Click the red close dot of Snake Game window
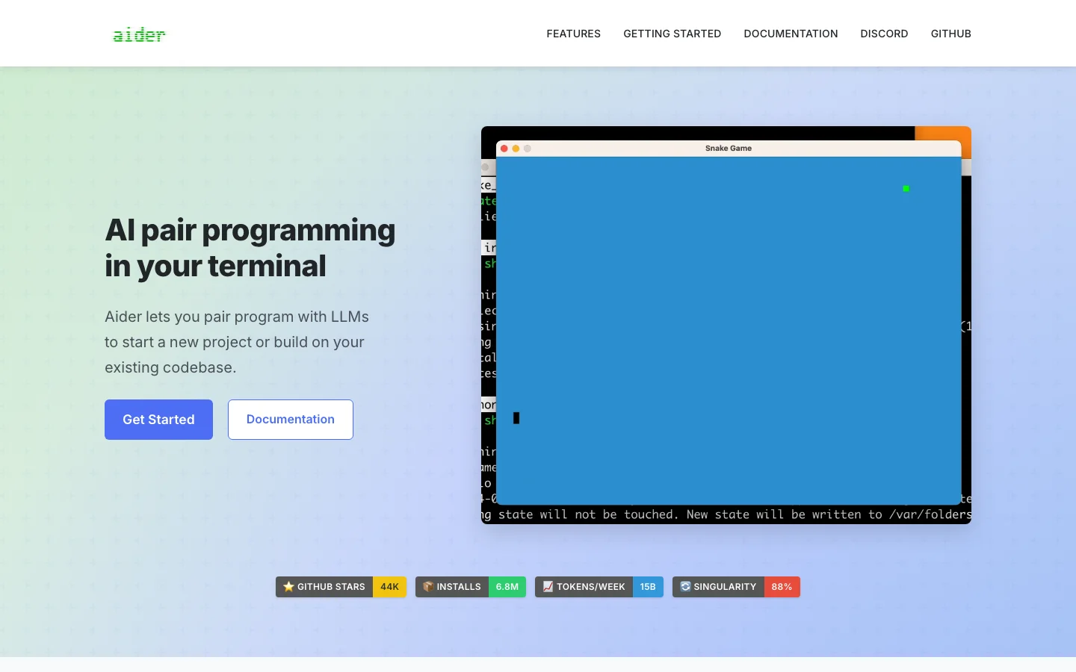The height and width of the screenshot is (672, 1076). (504, 149)
